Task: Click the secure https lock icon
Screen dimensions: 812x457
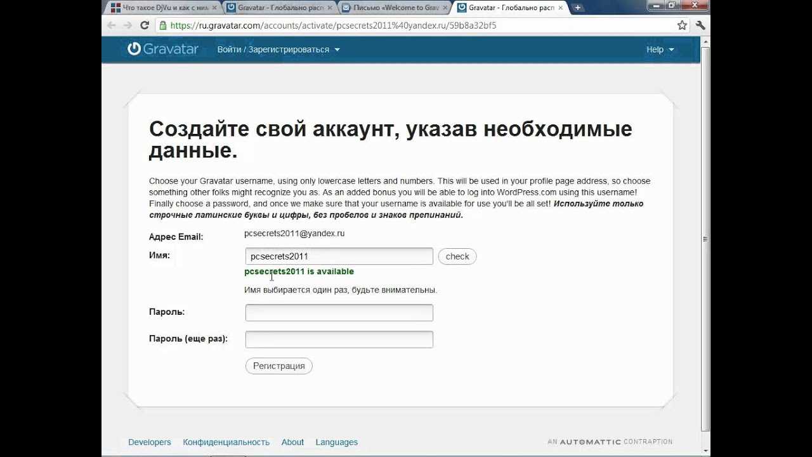Action: point(163,25)
